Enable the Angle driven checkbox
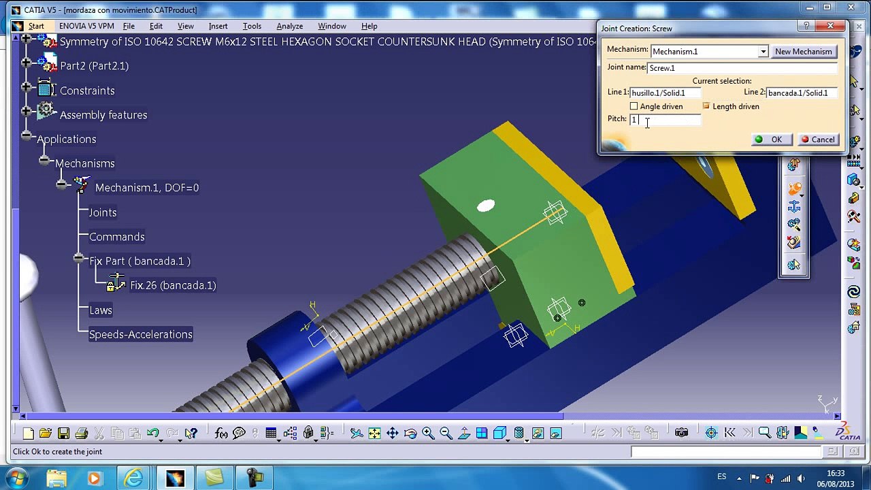This screenshot has height=490, width=871. pos(634,106)
